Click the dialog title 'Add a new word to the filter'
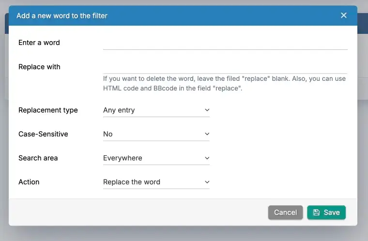Screen dimensions: 368x241 click(62, 15)
